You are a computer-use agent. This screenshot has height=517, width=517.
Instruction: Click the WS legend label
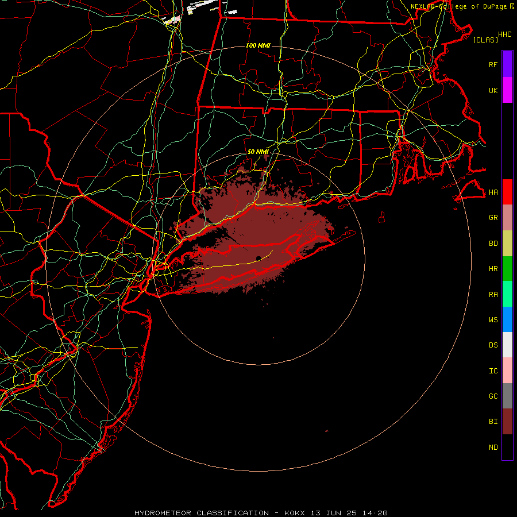pyautogui.click(x=493, y=319)
